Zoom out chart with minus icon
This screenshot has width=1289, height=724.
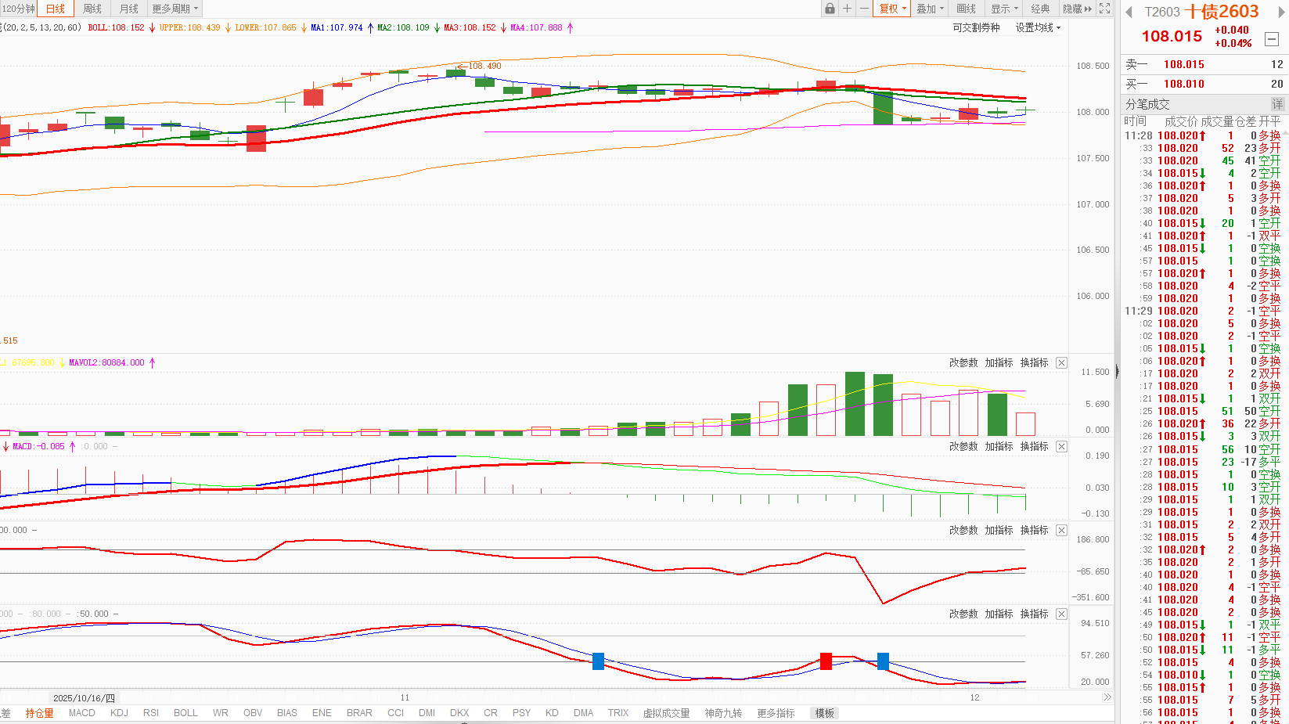(864, 9)
